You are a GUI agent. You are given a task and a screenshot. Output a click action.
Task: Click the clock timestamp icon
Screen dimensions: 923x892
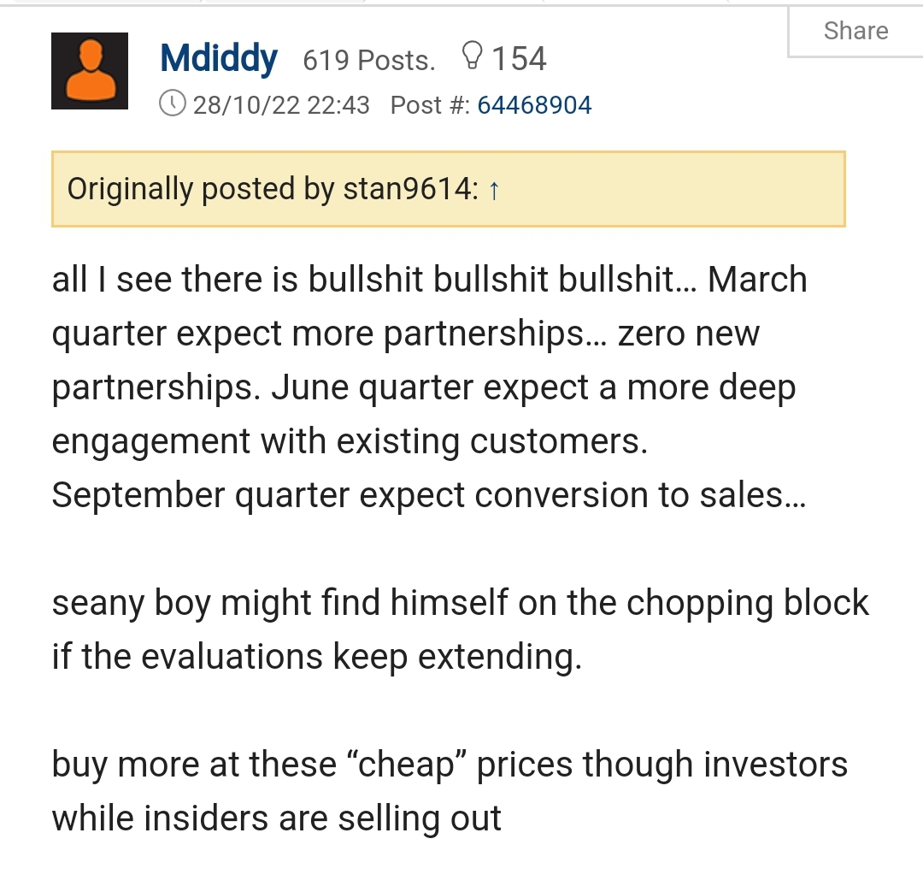pos(173,104)
